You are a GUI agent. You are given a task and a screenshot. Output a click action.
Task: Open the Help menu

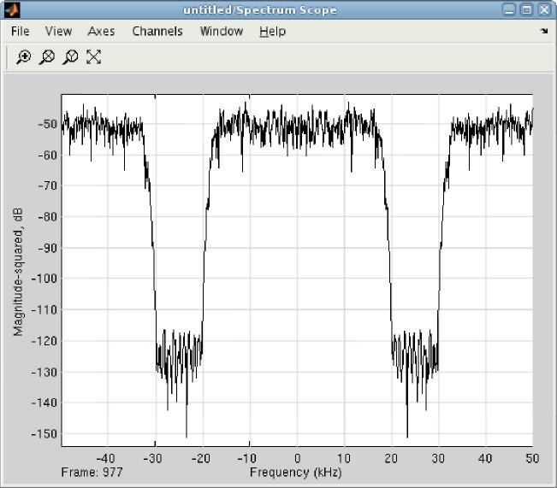coord(272,32)
